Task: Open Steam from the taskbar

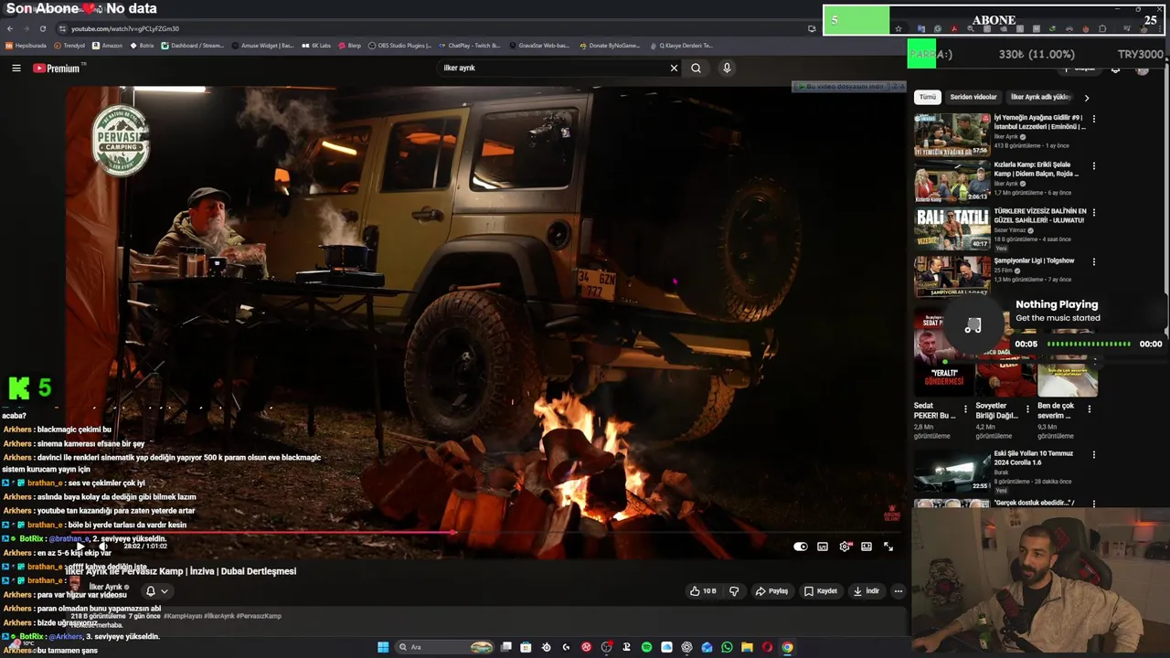Action: point(546,647)
